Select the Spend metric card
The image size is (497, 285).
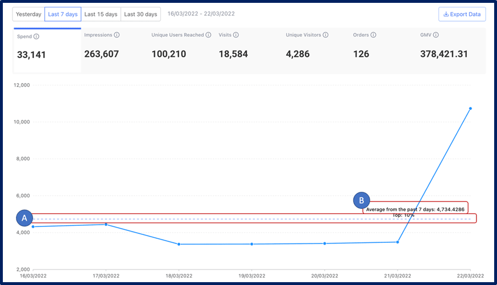pyautogui.click(x=47, y=50)
